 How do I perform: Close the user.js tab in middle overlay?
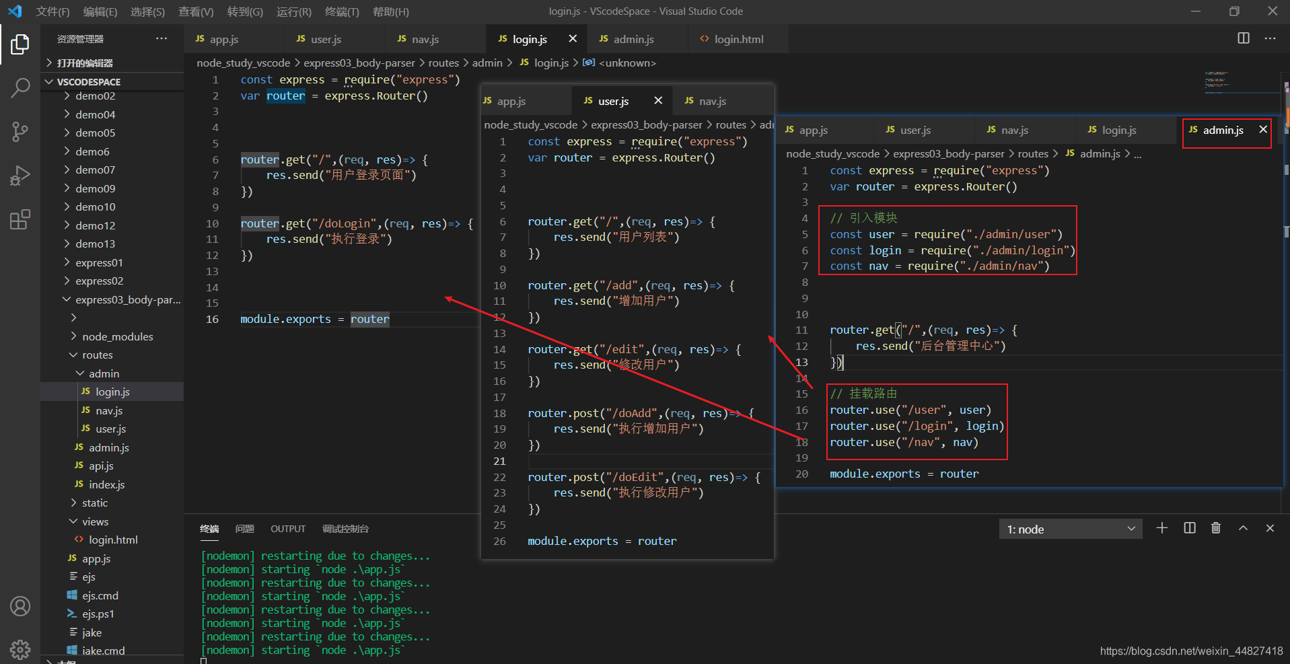point(658,100)
